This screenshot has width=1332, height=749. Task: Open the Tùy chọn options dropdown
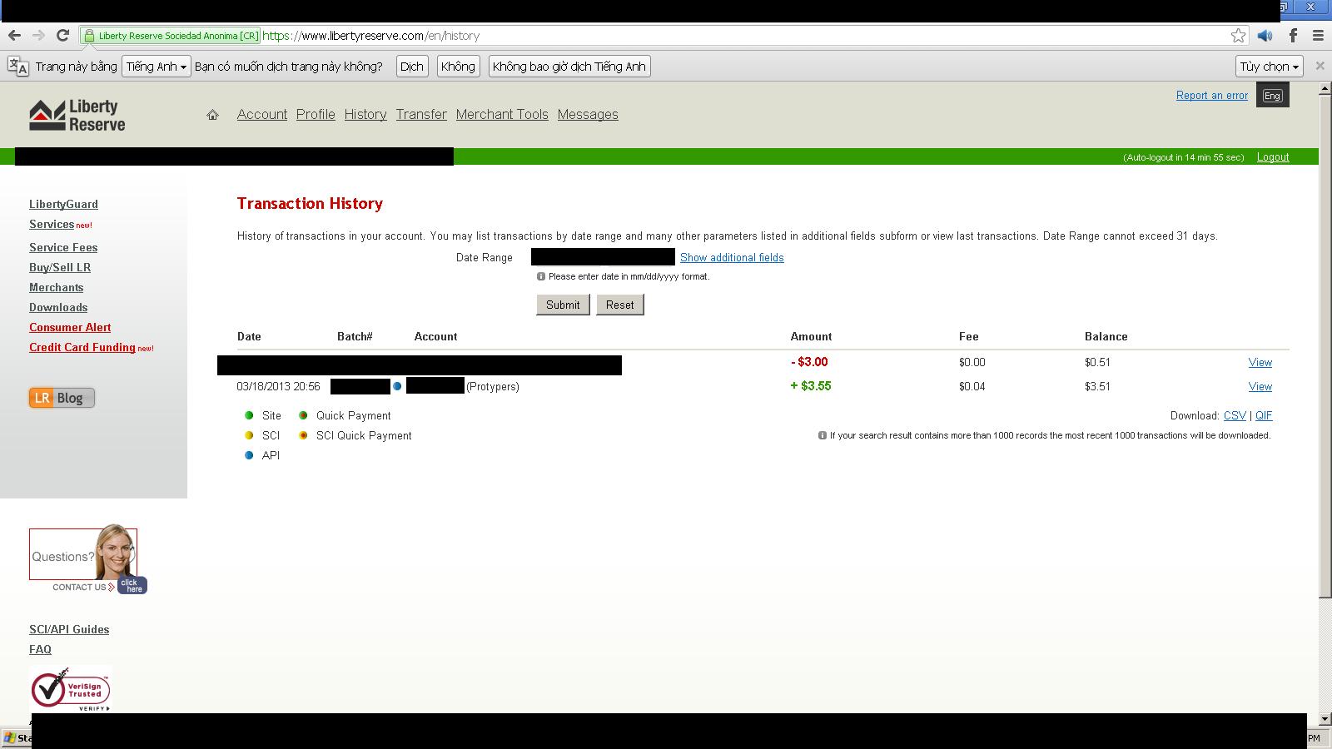tap(1270, 67)
